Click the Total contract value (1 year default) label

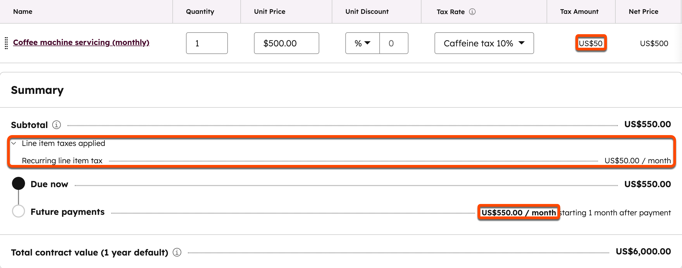89,253
